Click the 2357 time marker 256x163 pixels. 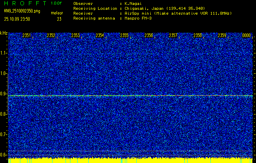click(173, 36)
